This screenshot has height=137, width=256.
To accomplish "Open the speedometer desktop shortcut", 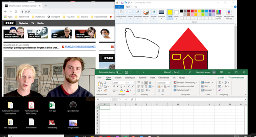I will (x=73, y=105).
